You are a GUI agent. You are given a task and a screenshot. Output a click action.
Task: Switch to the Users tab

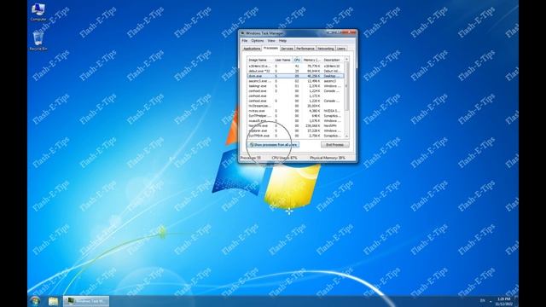tap(341, 49)
